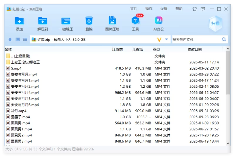Click the folder icon of 上老王论坛当老王
Screen dimensions: 235x157
pos(8,62)
